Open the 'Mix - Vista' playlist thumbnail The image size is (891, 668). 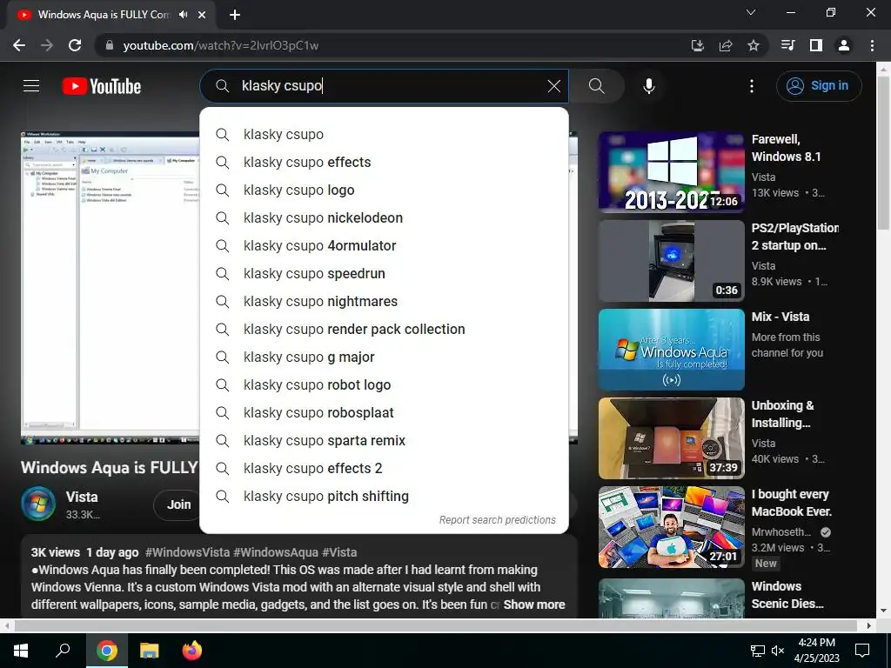point(671,350)
